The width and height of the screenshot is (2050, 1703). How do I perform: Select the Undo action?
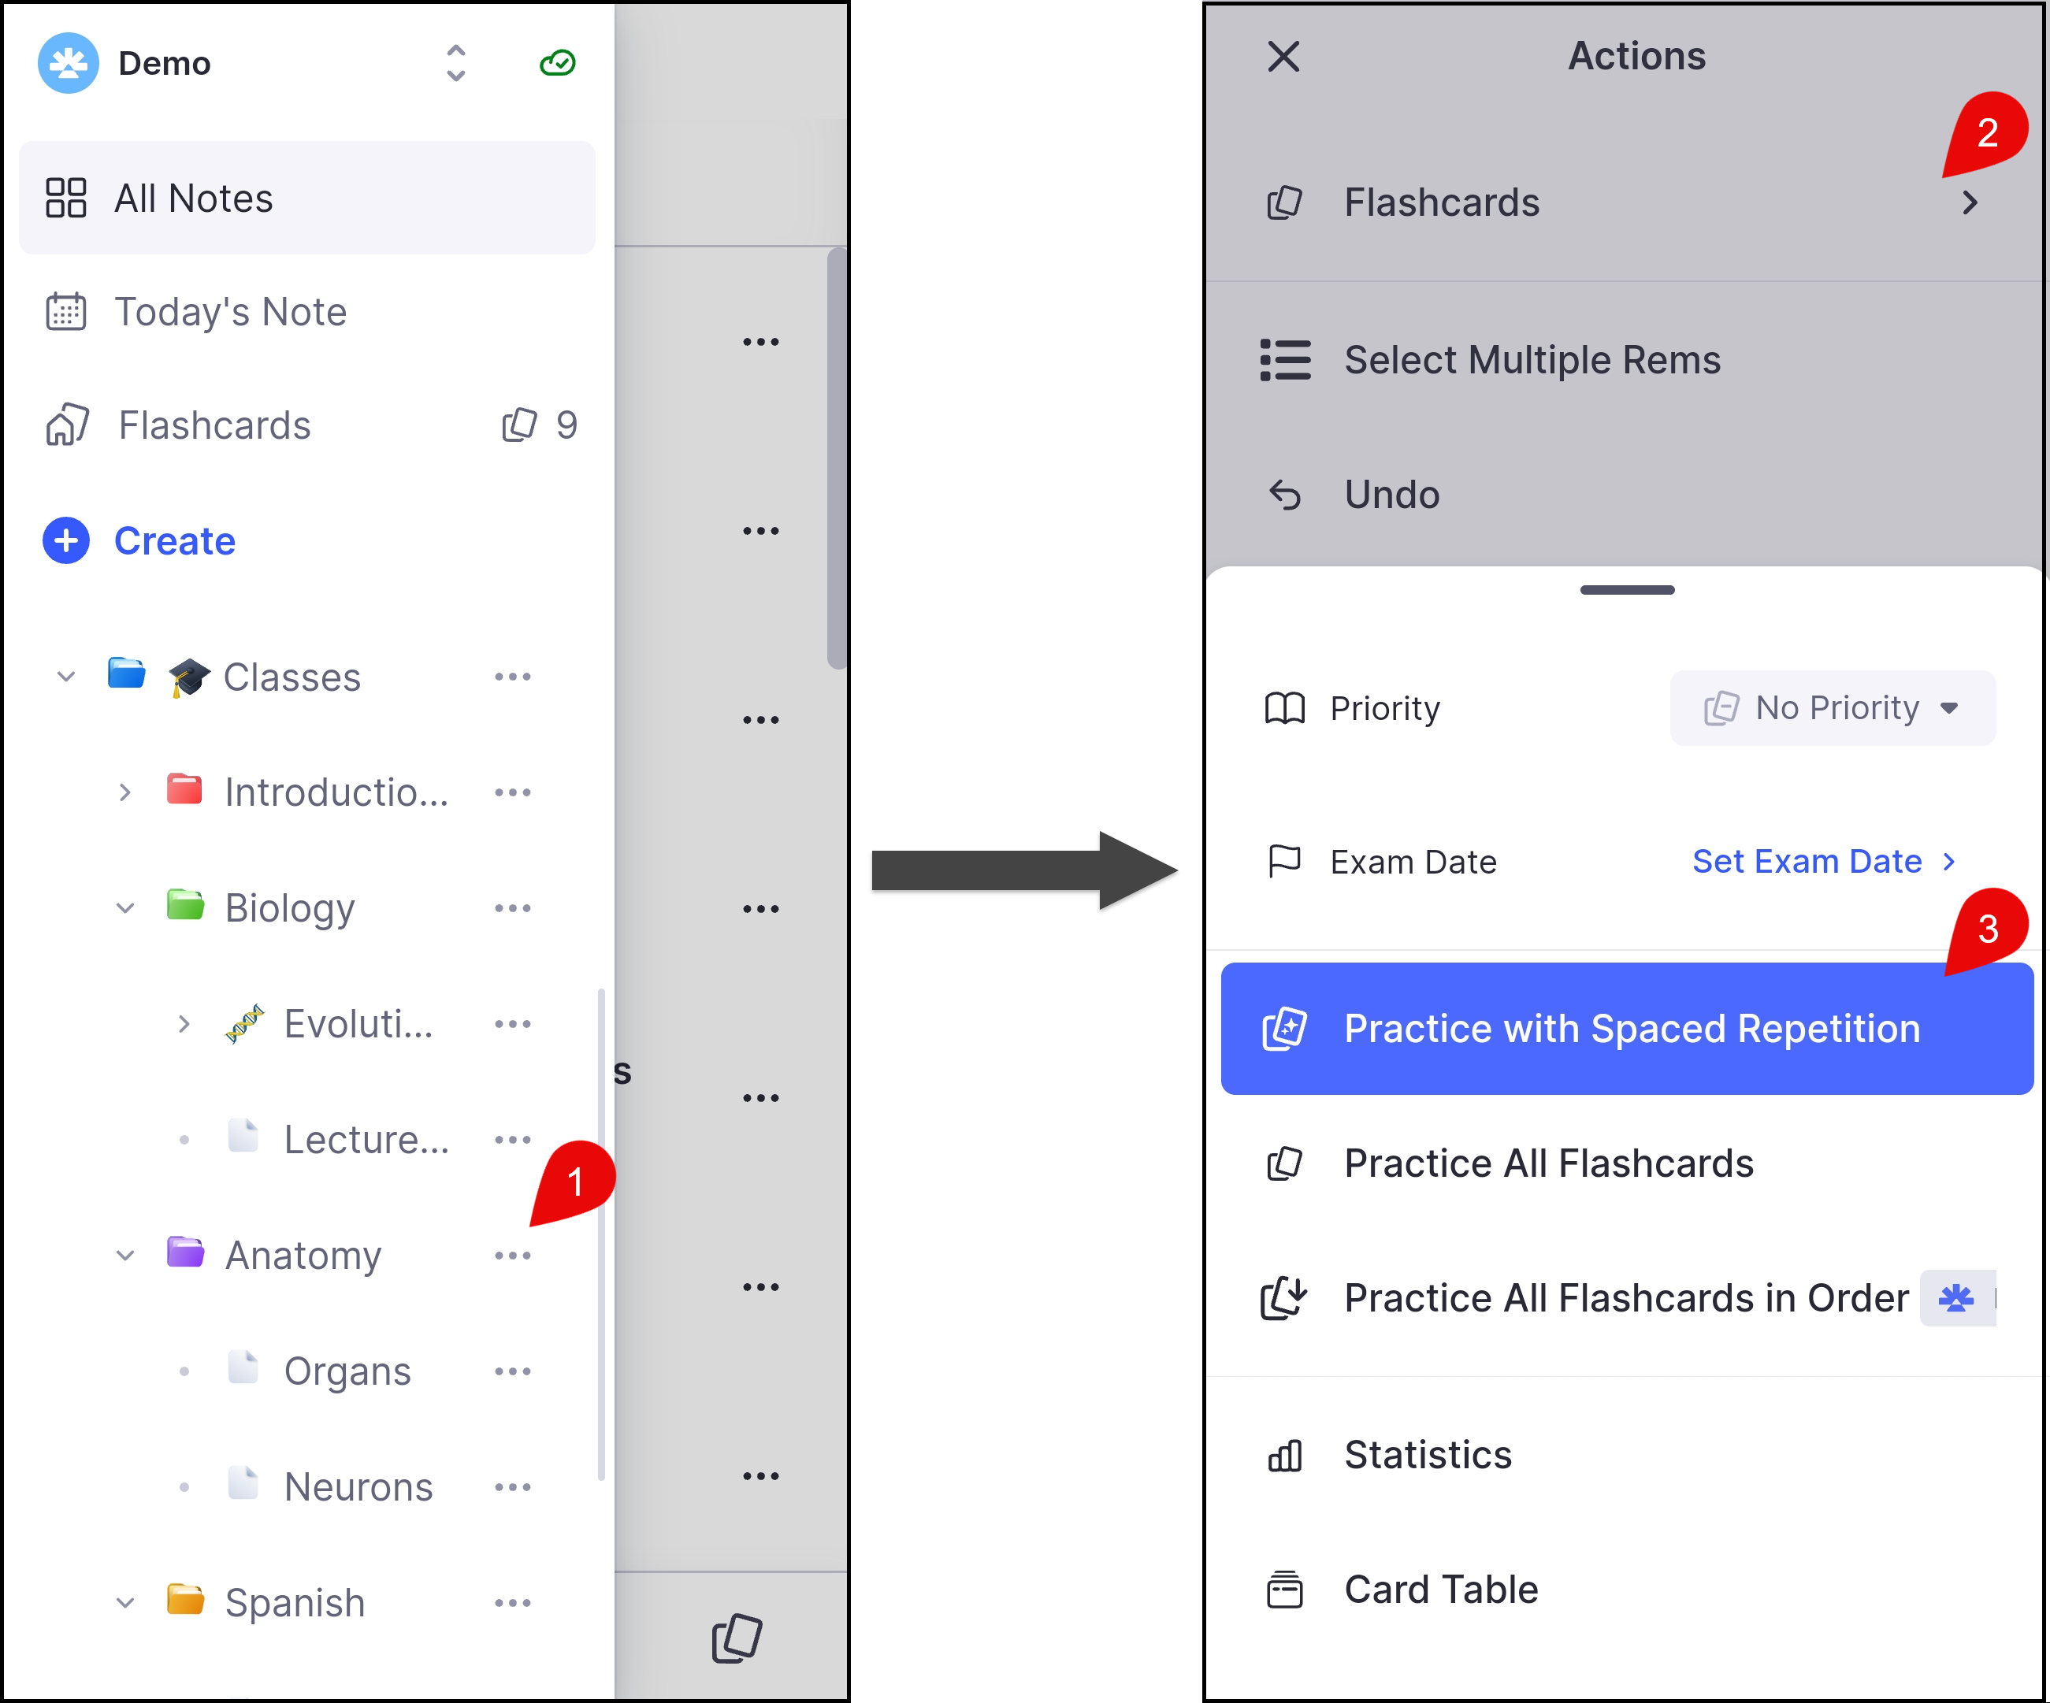coord(1391,495)
